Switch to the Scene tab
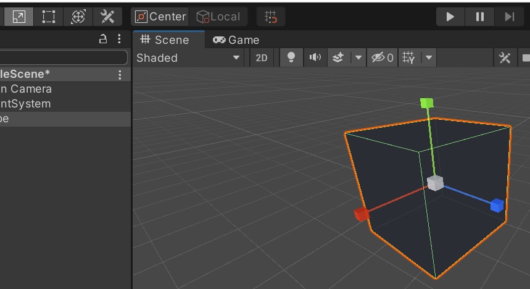Screen dimensions: 530x289 (x=168, y=40)
